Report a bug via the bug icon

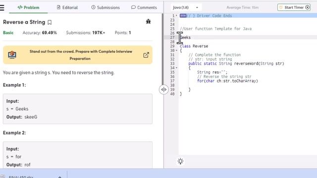148,21
